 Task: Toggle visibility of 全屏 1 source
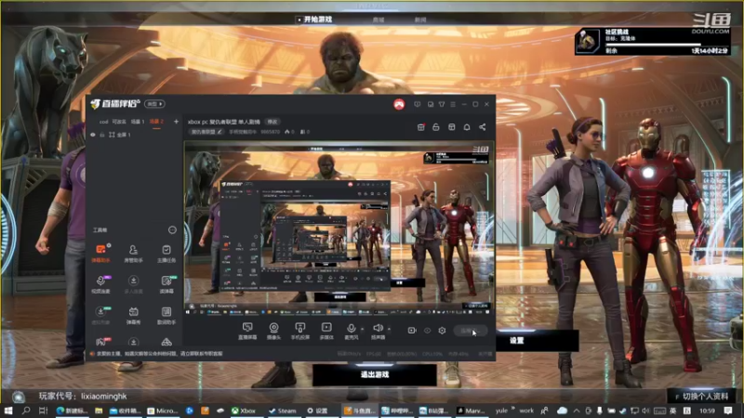pyautogui.click(x=93, y=135)
